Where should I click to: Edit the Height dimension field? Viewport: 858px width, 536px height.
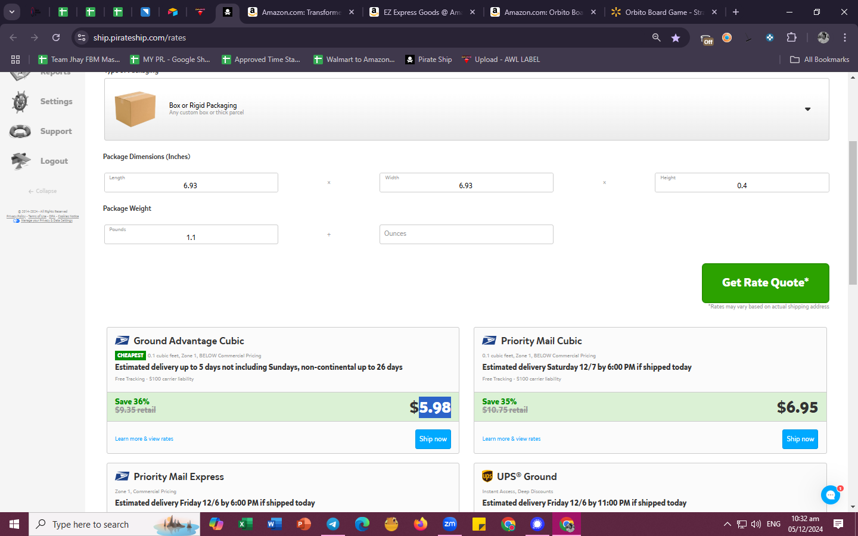tap(742, 183)
